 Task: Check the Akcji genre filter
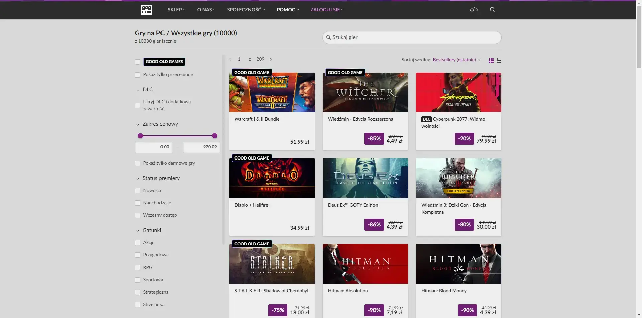coord(138,243)
